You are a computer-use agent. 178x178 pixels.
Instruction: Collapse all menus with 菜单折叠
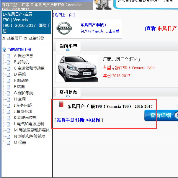[x=36, y=38]
